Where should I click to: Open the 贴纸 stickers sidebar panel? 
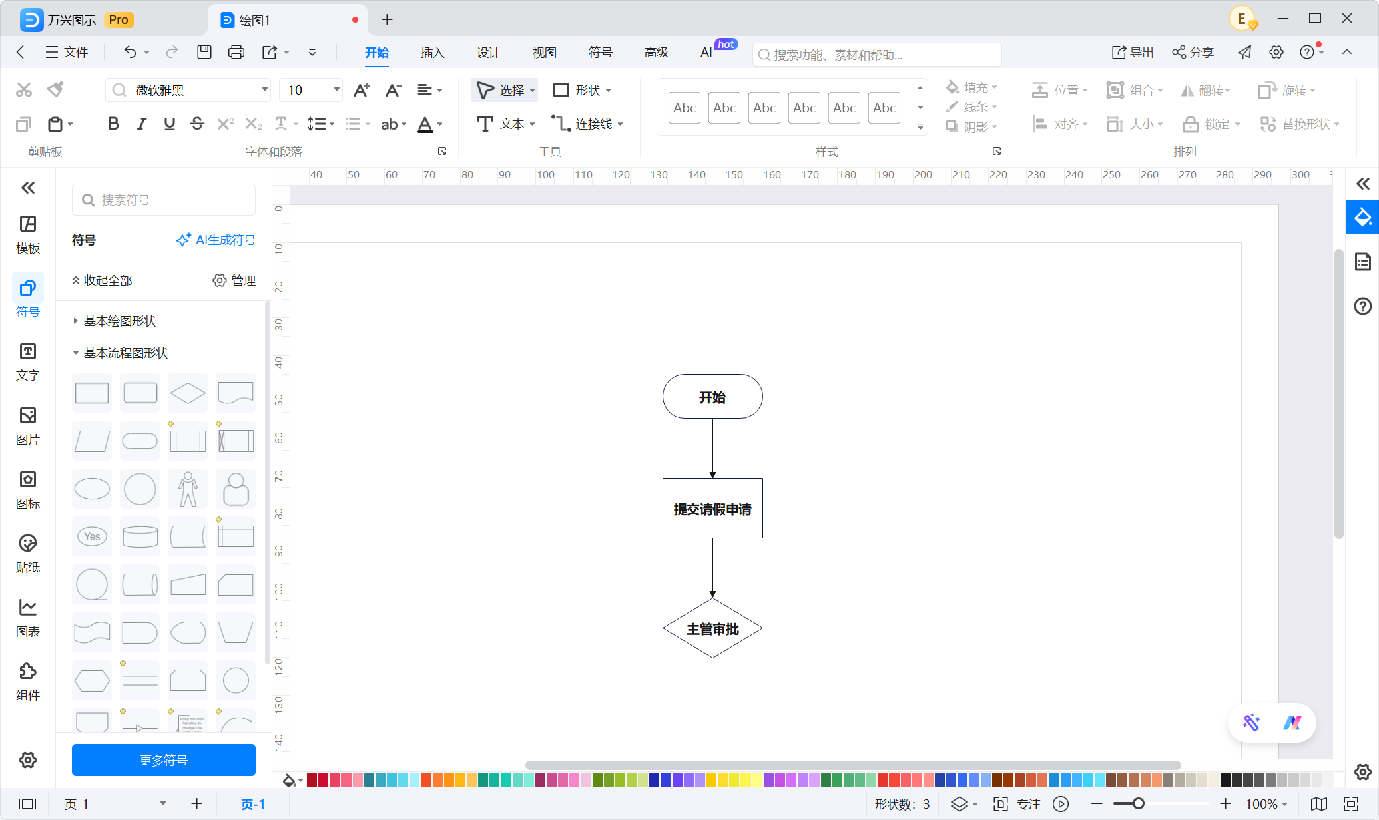(28, 554)
